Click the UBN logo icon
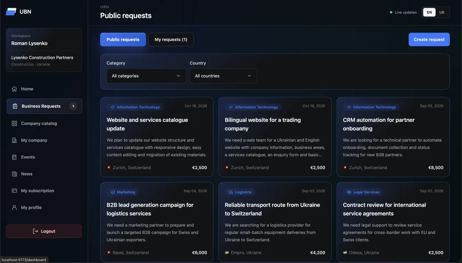462x263 pixels. pyautogui.click(x=11, y=12)
